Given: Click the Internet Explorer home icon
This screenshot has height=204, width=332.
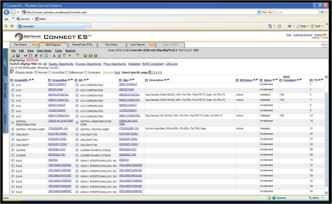Looking at the screenshot, I should pos(270,26).
